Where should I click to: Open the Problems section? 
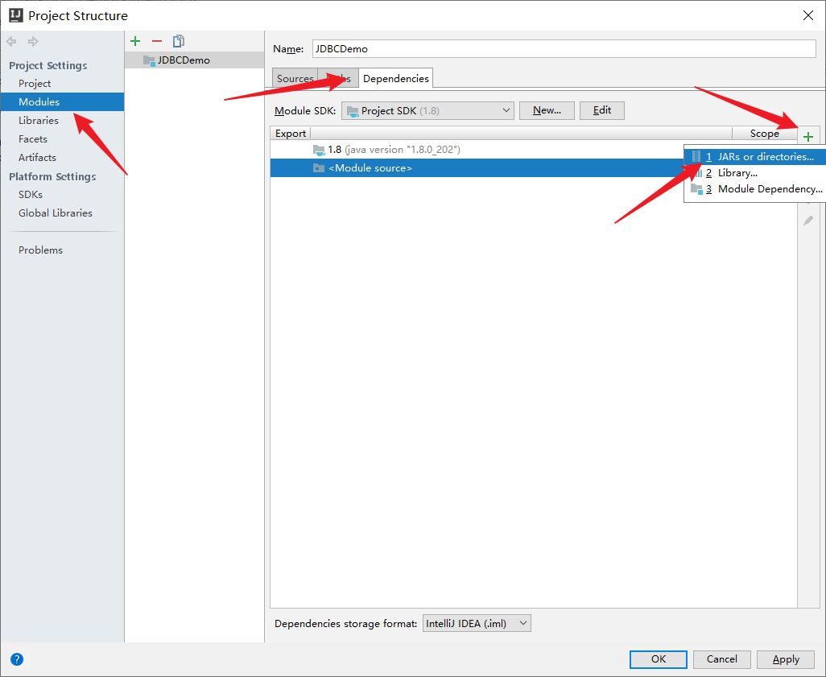coord(40,250)
